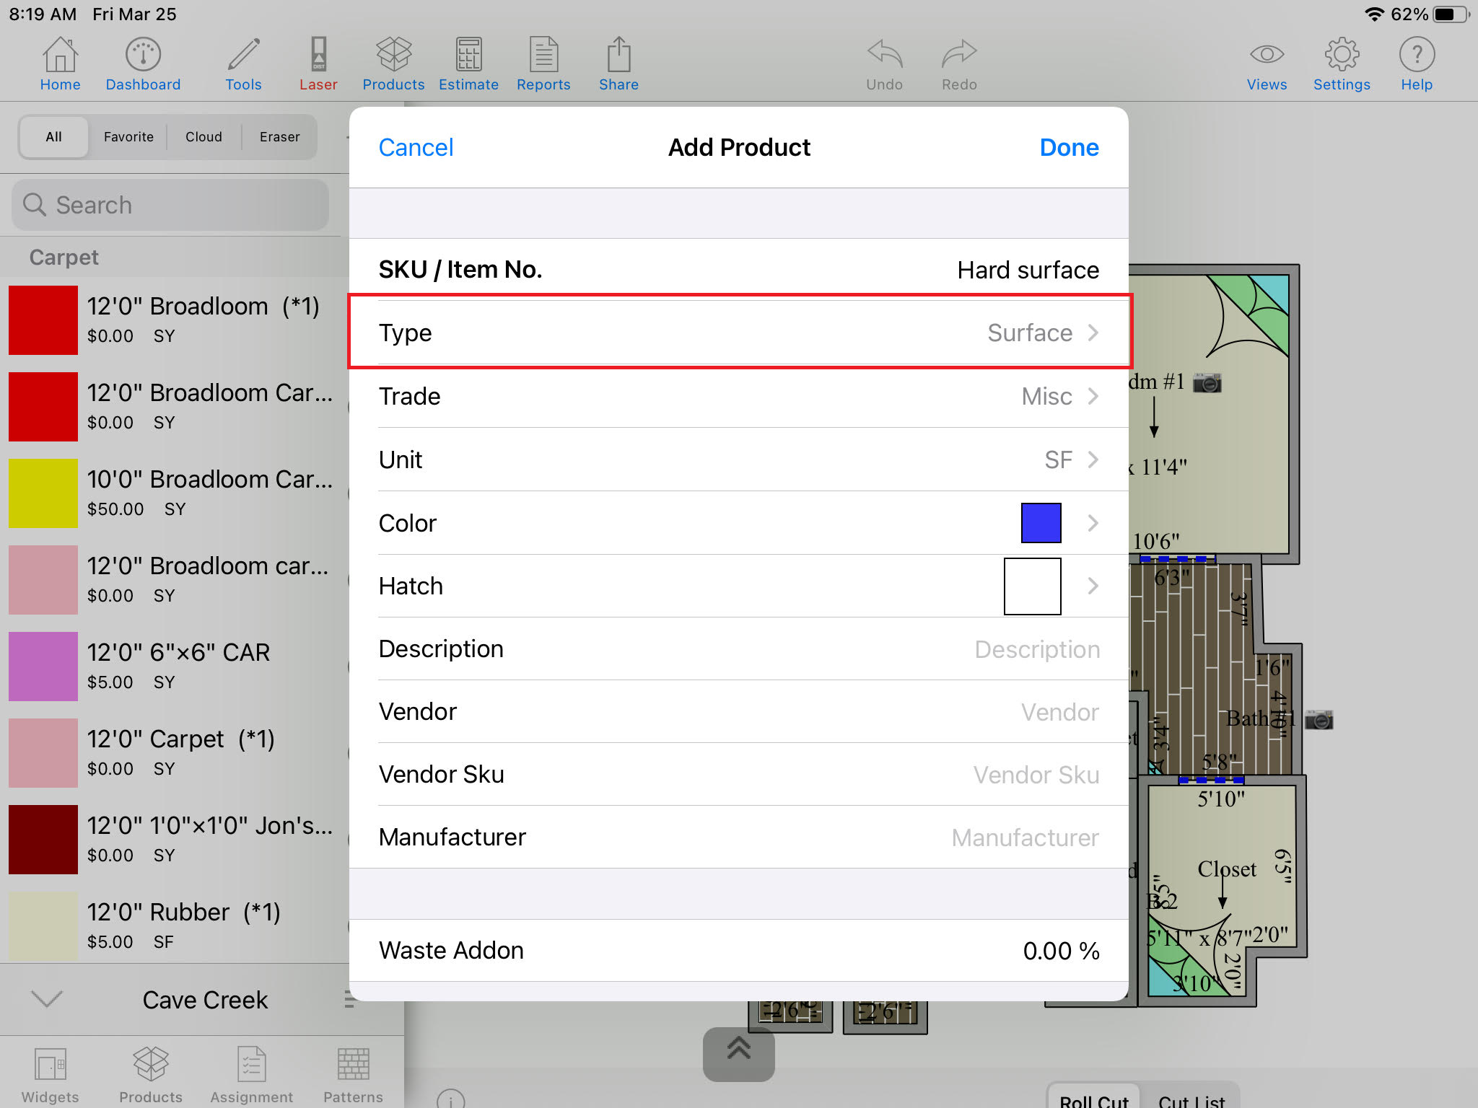
Task: Open the Type Surface selector row
Action: [x=738, y=333]
